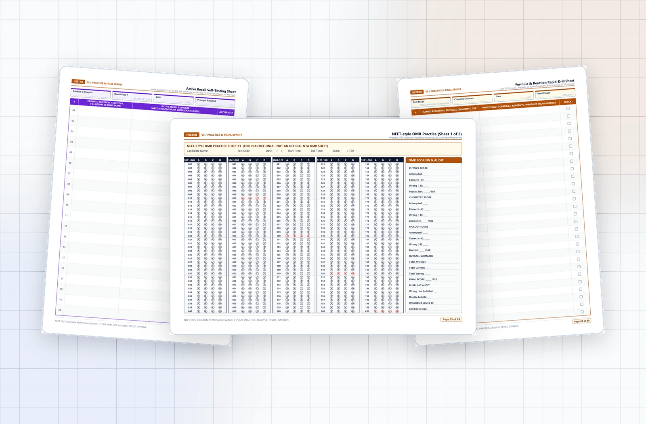Click the 'Score: ___ / 720' field
Screen dimensions: 646x424
[343, 151]
